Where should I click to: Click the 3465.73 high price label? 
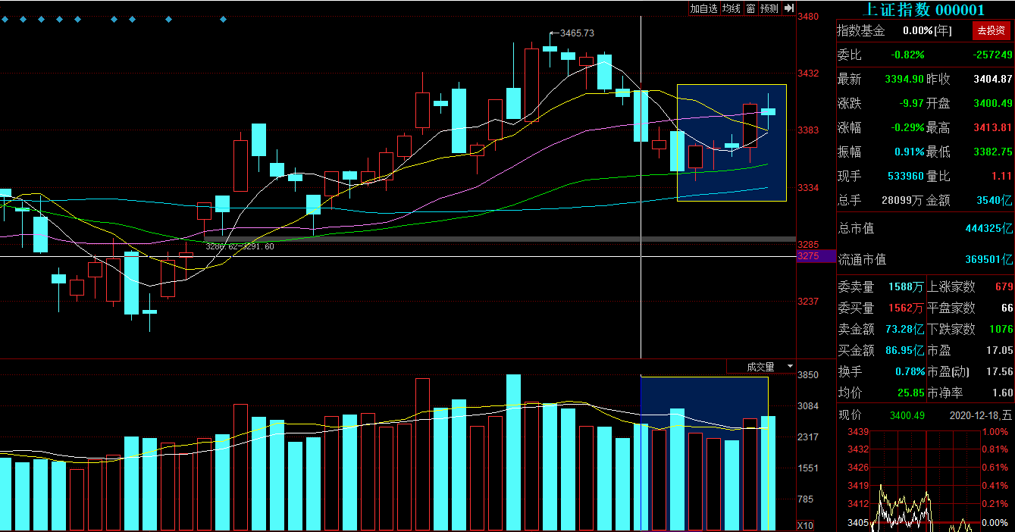[x=576, y=33]
